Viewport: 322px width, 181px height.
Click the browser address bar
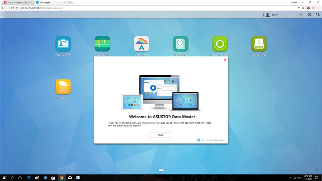(134, 8)
